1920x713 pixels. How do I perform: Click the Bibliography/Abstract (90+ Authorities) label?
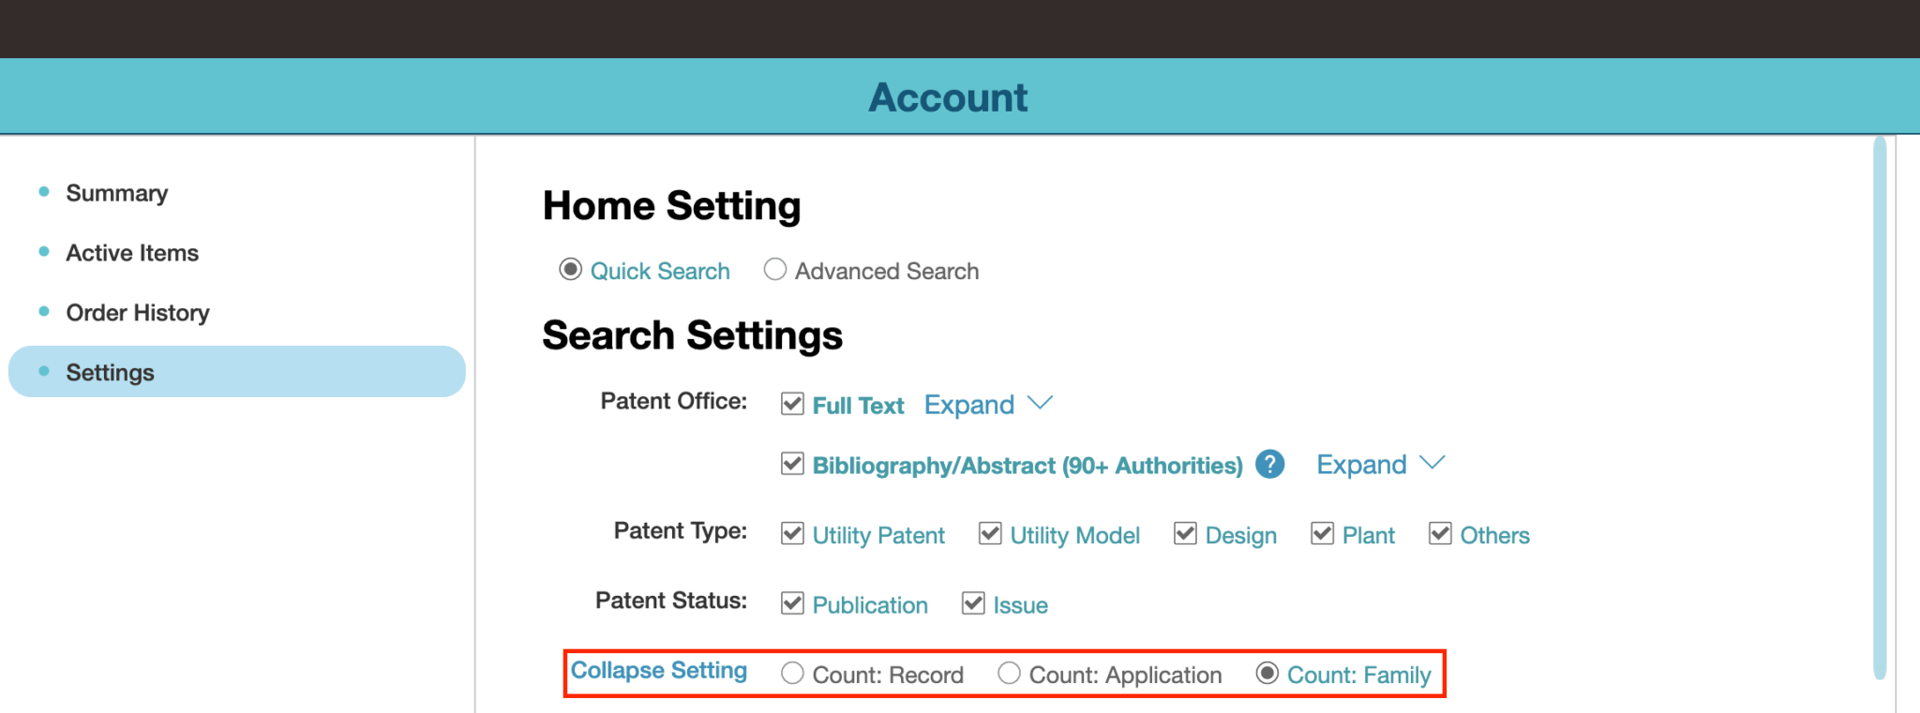[1027, 466]
